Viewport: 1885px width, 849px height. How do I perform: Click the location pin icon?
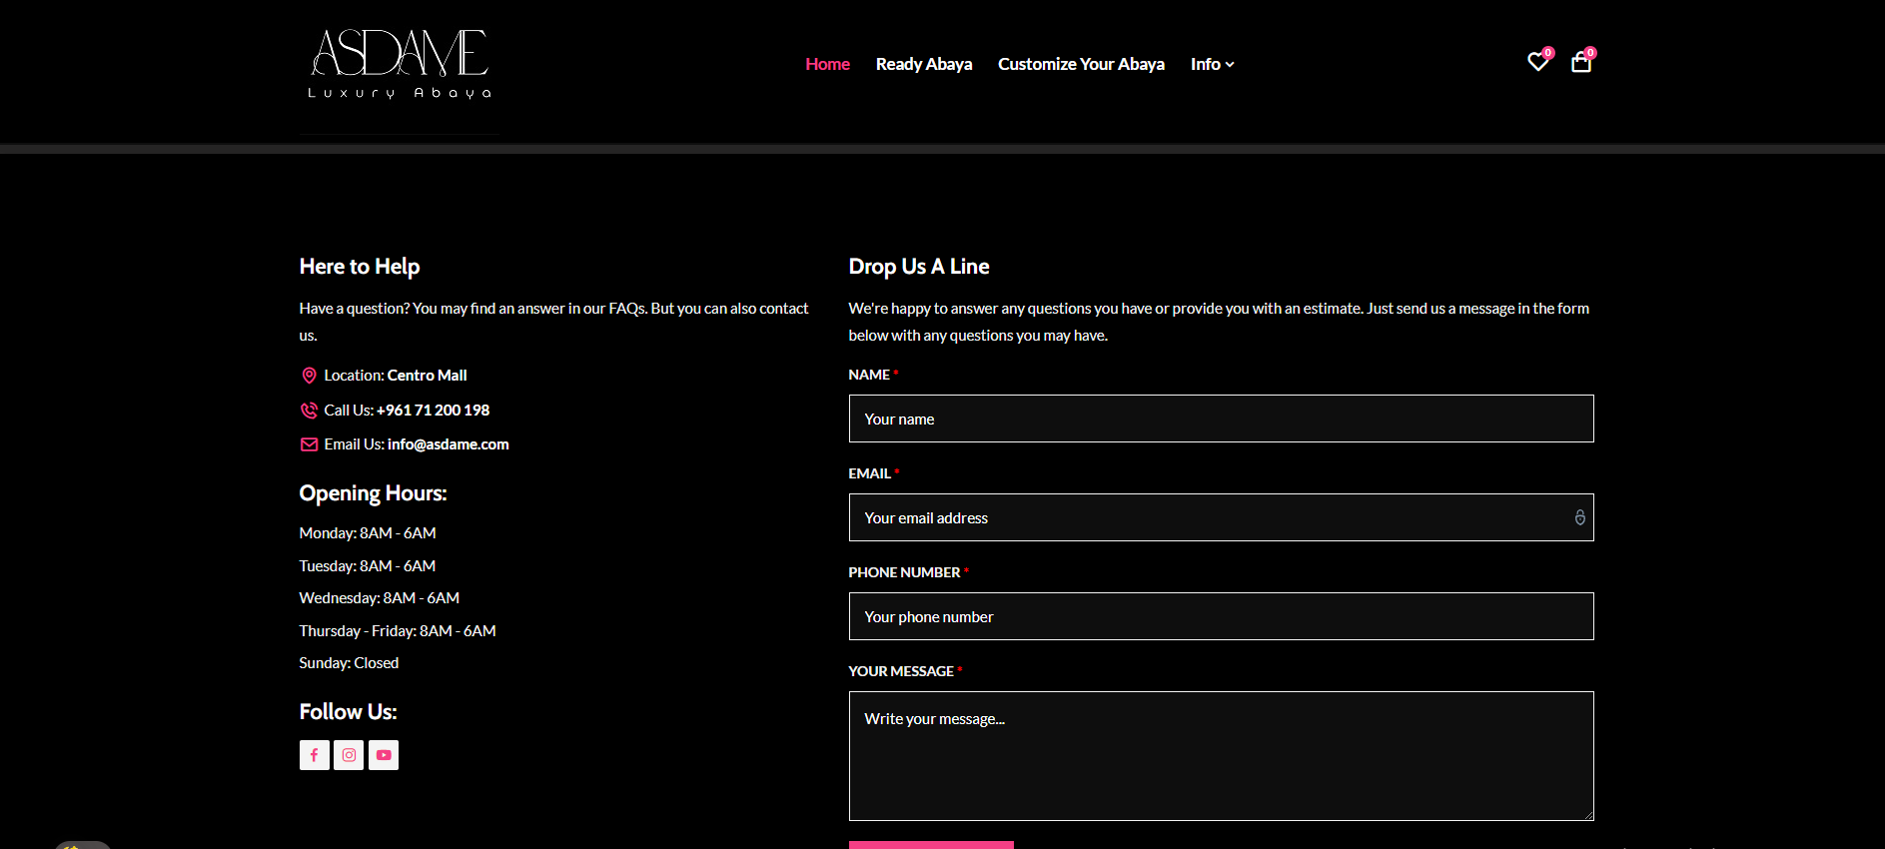309,376
